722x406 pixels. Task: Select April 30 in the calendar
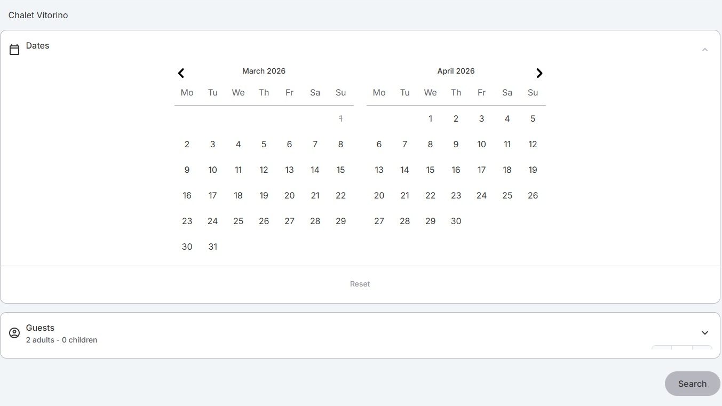click(456, 221)
